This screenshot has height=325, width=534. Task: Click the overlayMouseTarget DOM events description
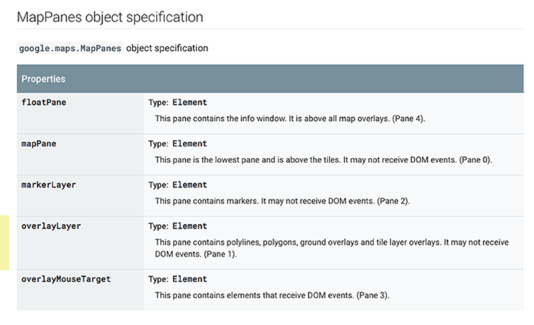coord(272,295)
